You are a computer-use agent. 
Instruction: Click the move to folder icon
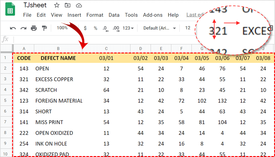(x=68, y=5)
